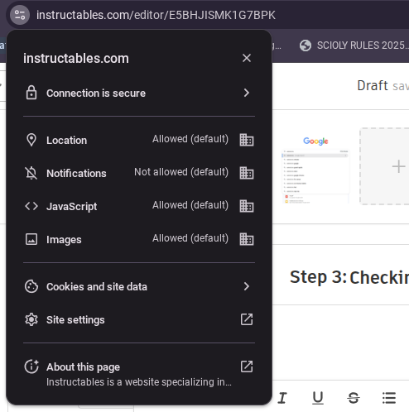Click the Notifications muted bell icon
The height and width of the screenshot is (412, 409).
[31, 173]
